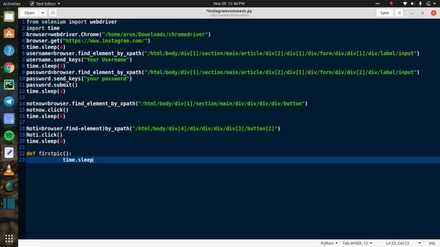Click the Noti=browser.find-element line
This screenshot has height=247, width=440.
[x=153, y=128]
